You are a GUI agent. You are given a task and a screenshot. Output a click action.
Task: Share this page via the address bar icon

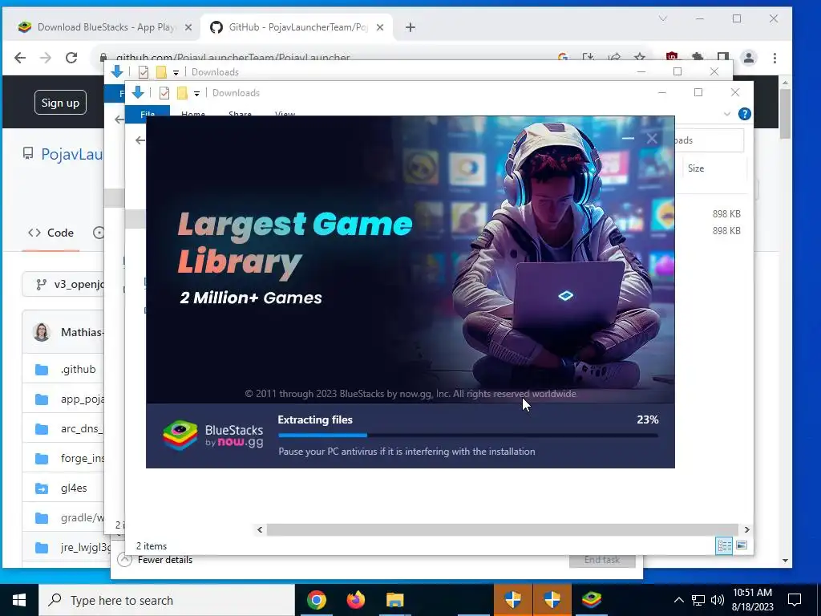(614, 57)
